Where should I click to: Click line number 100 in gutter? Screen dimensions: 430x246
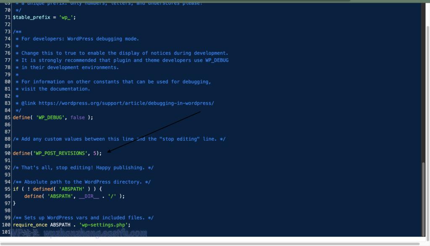point(6,225)
